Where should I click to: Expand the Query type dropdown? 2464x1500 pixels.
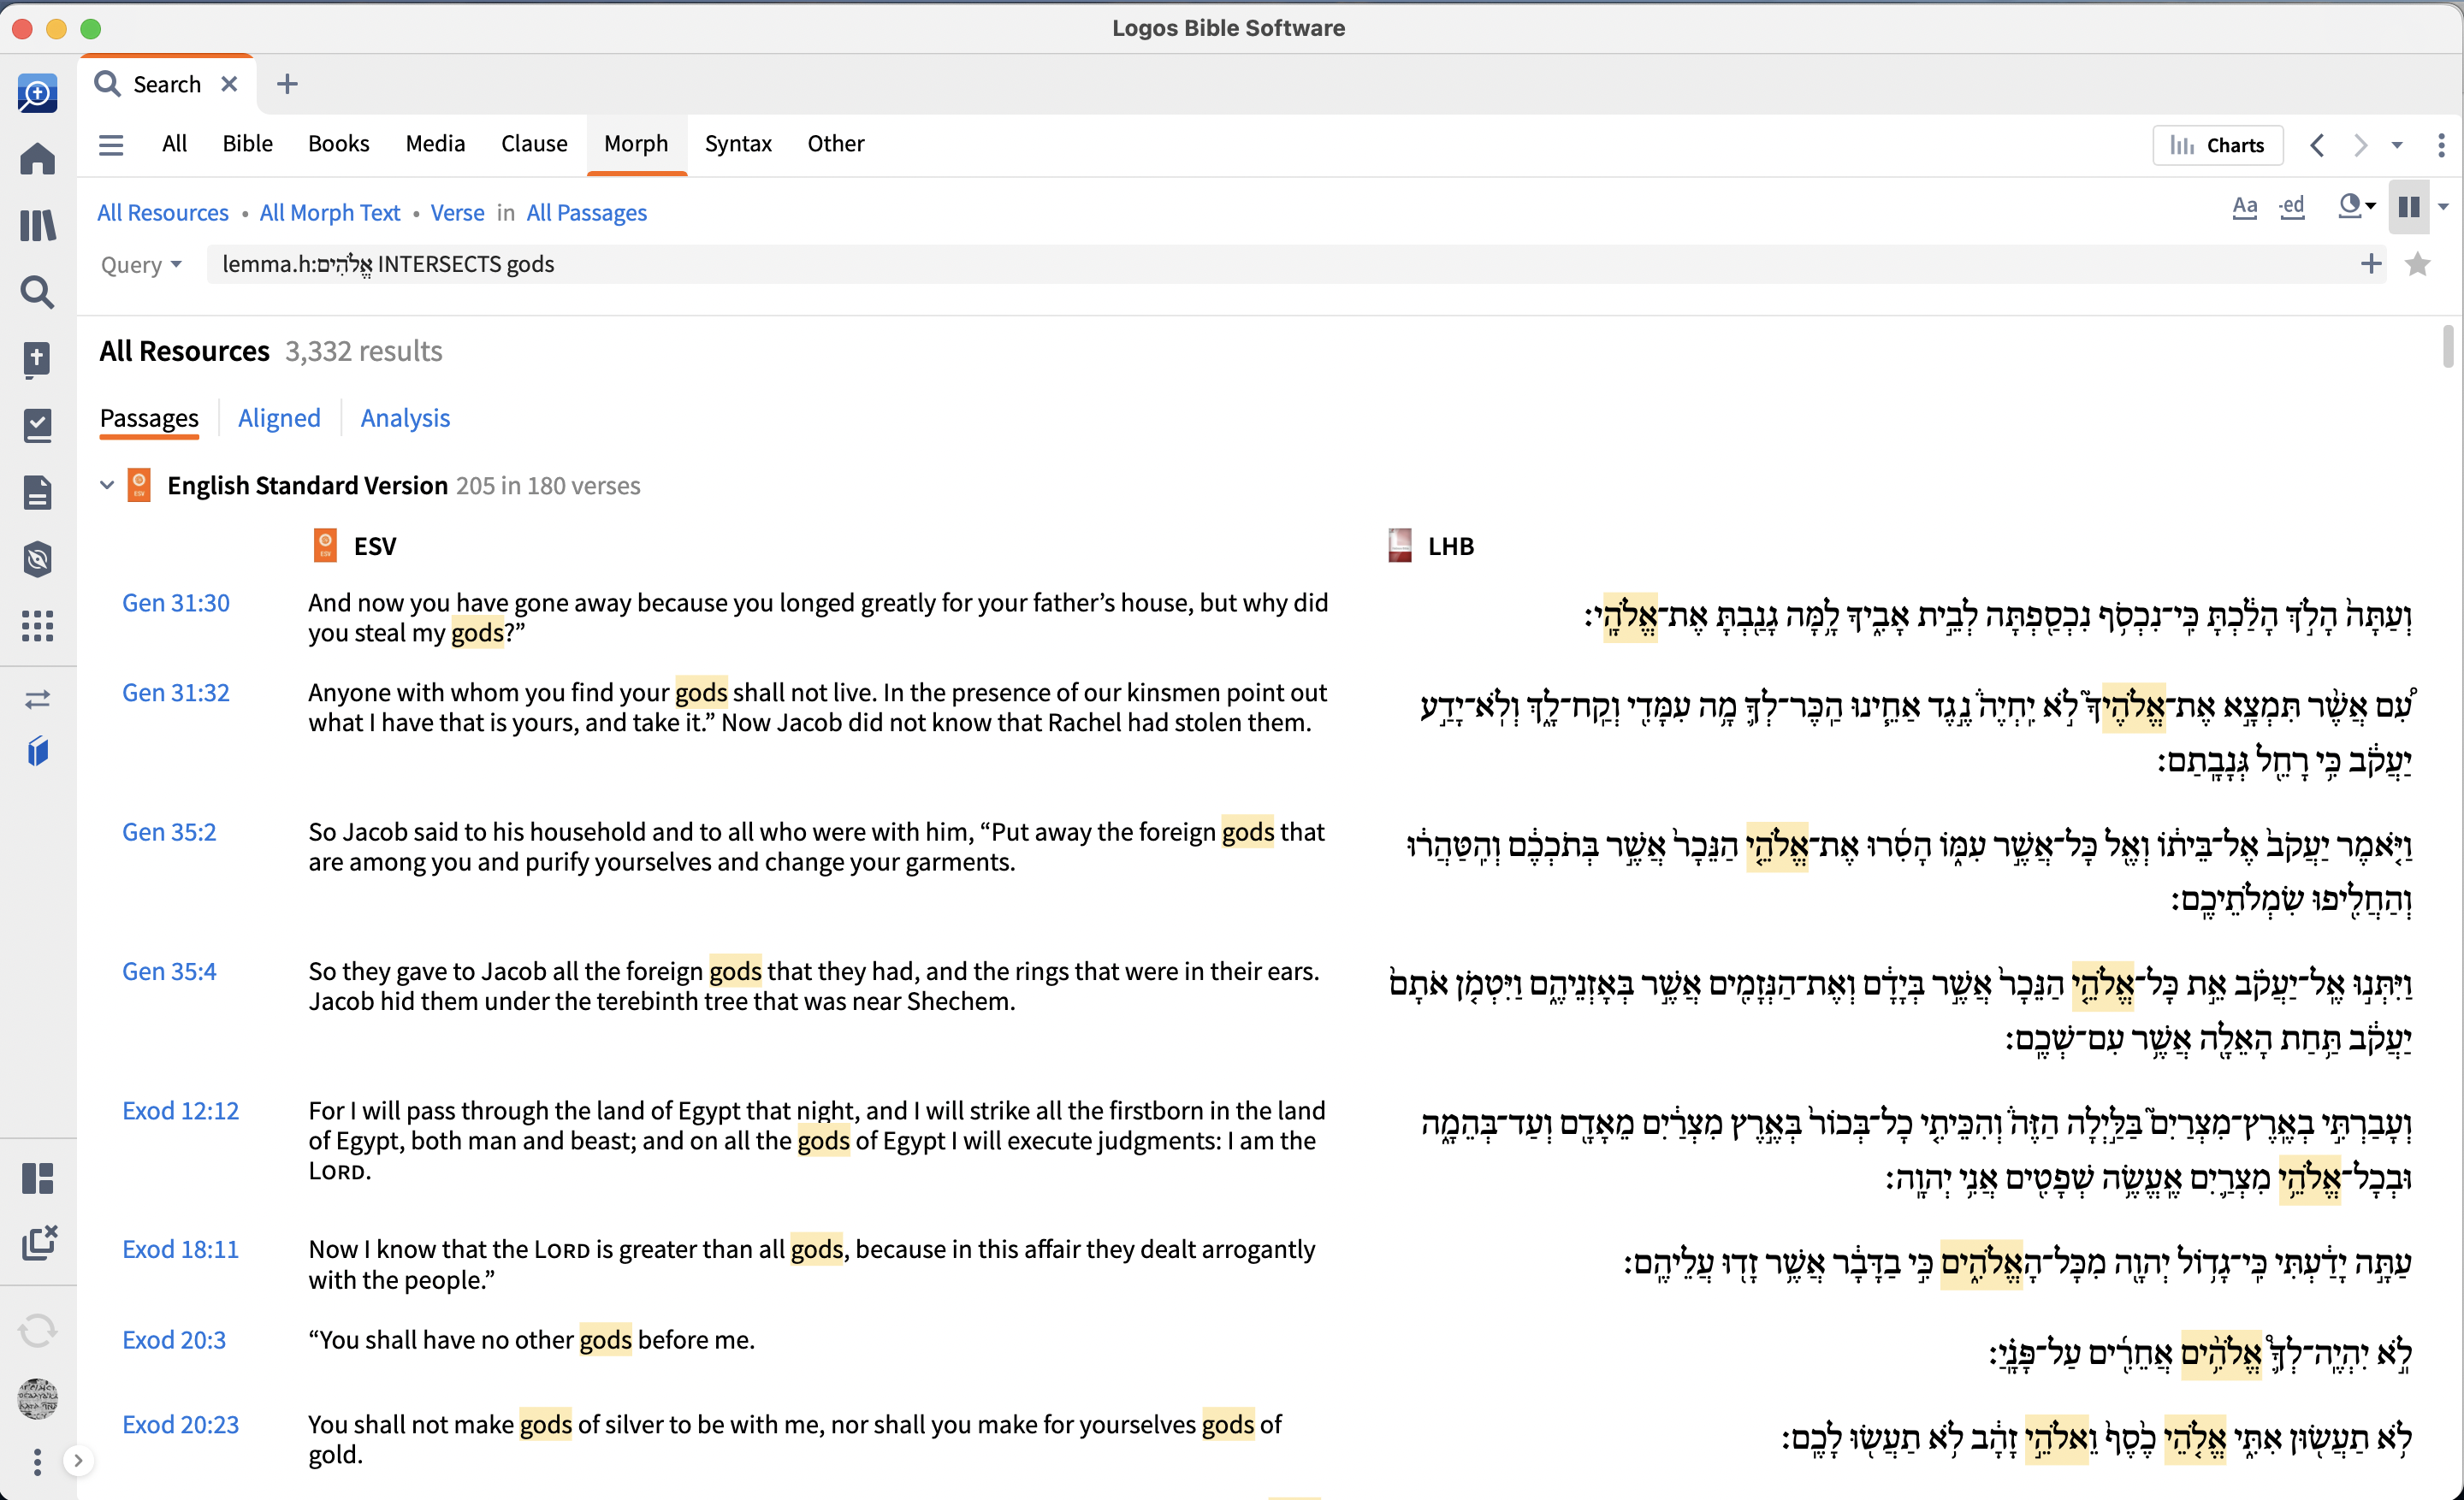click(x=141, y=265)
